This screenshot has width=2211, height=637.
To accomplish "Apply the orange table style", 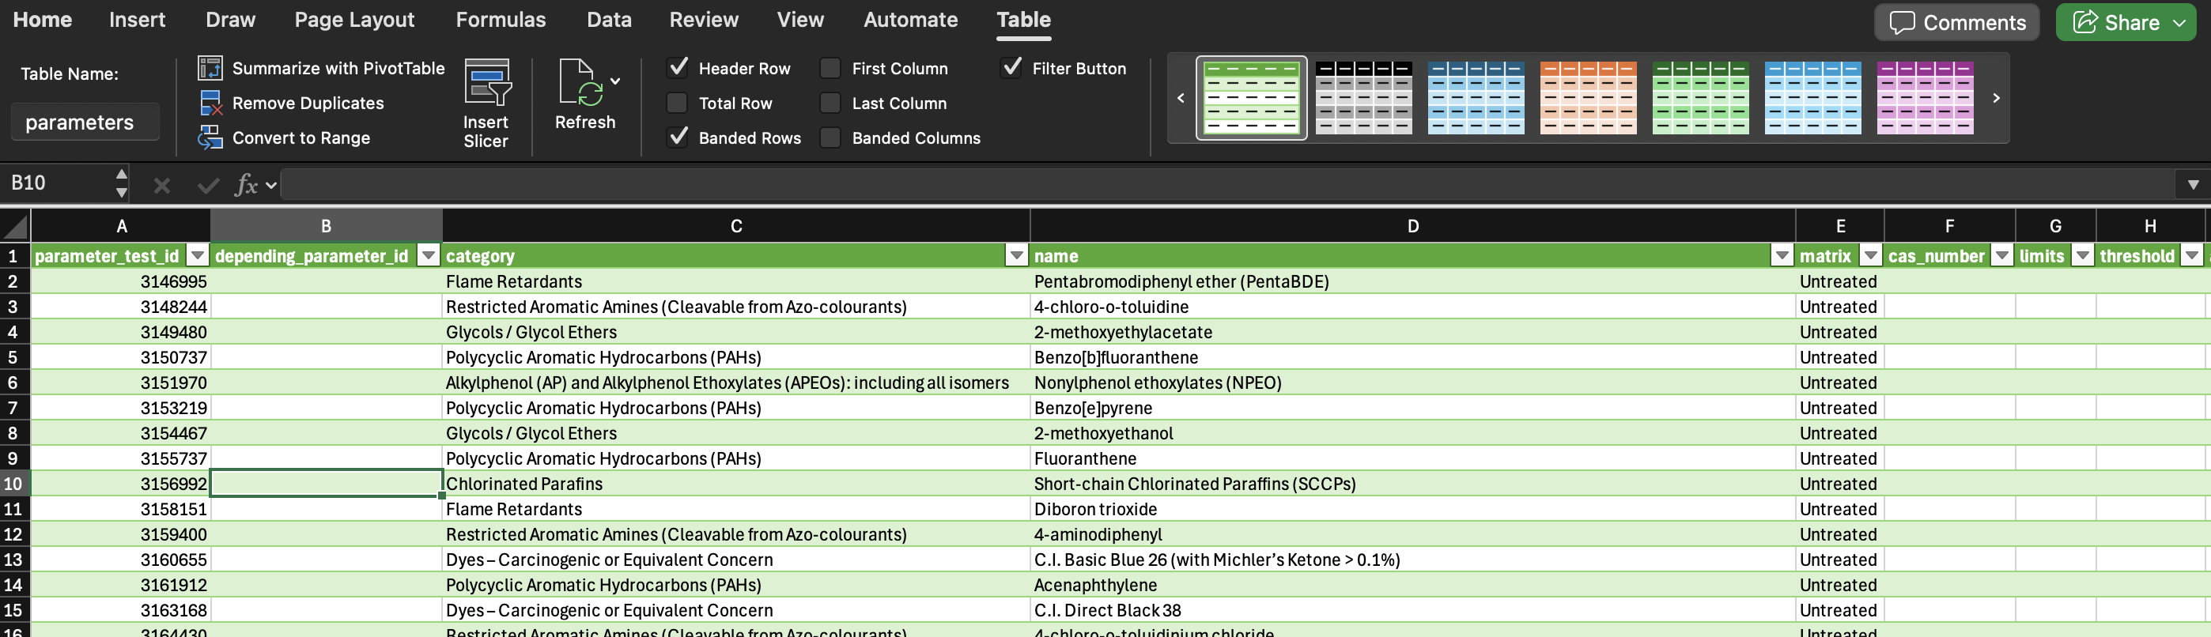I will coord(1589,98).
